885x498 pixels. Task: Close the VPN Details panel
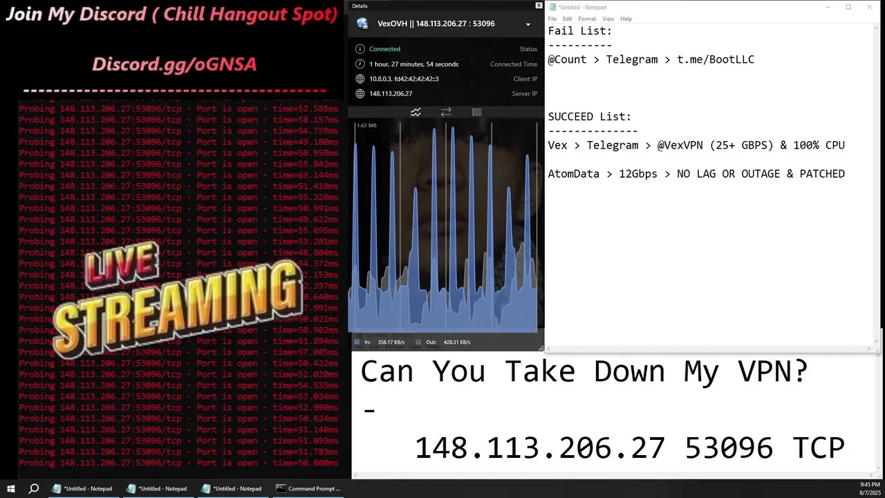[x=539, y=6]
